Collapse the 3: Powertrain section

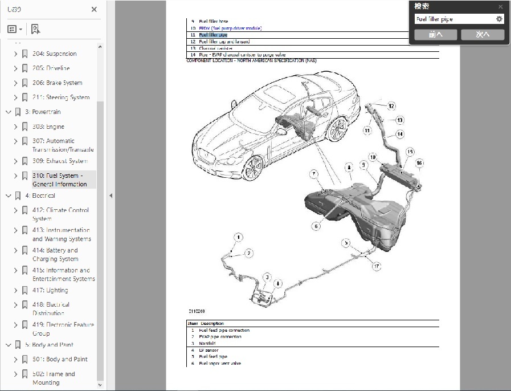click(9, 112)
